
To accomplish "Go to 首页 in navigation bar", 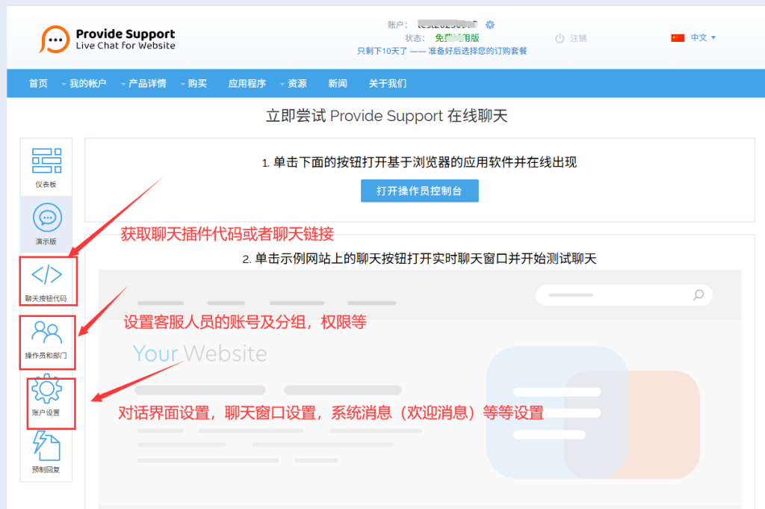I will pos(38,84).
